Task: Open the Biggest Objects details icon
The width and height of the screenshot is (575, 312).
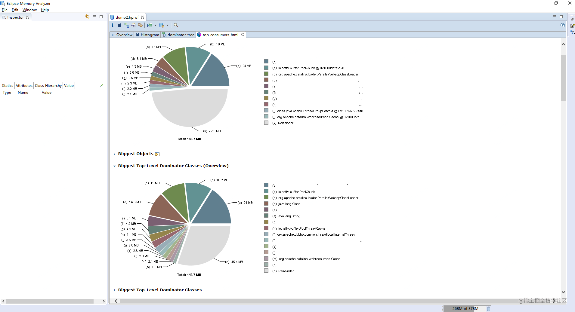Action: point(157,154)
